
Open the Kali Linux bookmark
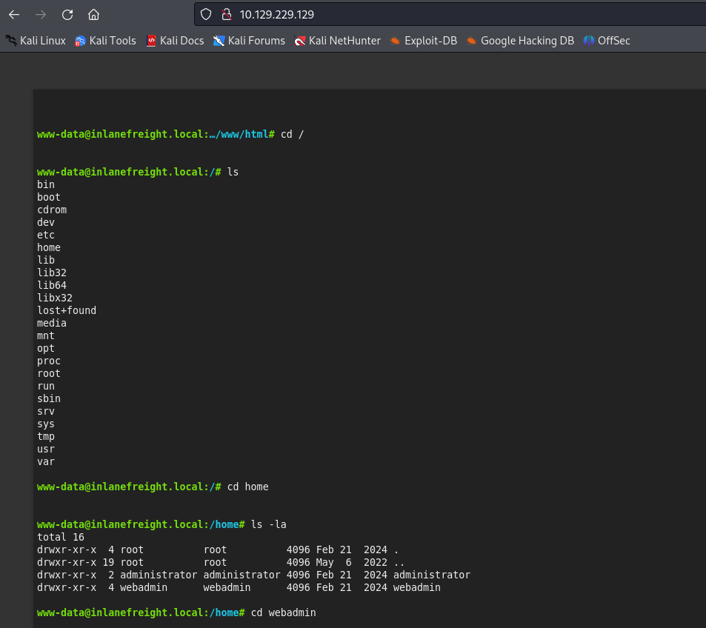pyautogui.click(x=35, y=41)
